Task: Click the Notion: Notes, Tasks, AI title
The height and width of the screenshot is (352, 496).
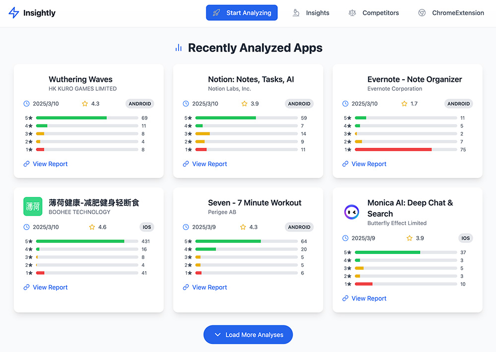Action: 251,79
